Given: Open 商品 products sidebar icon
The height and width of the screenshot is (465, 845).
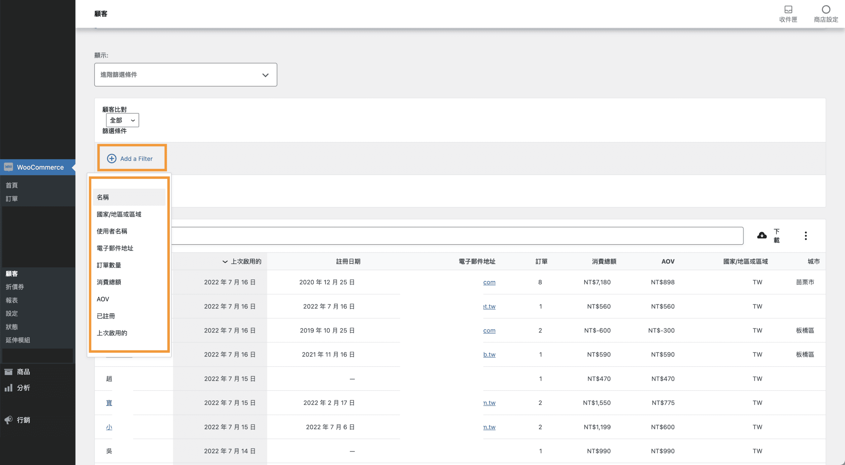Looking at the screenshot, I should coord(9,372).
